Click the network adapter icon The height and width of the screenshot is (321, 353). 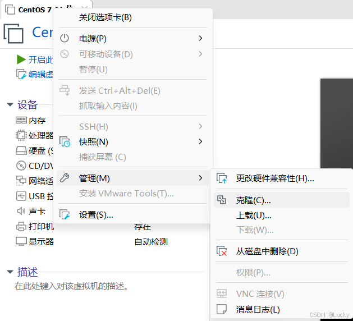(x=21, y=181)
